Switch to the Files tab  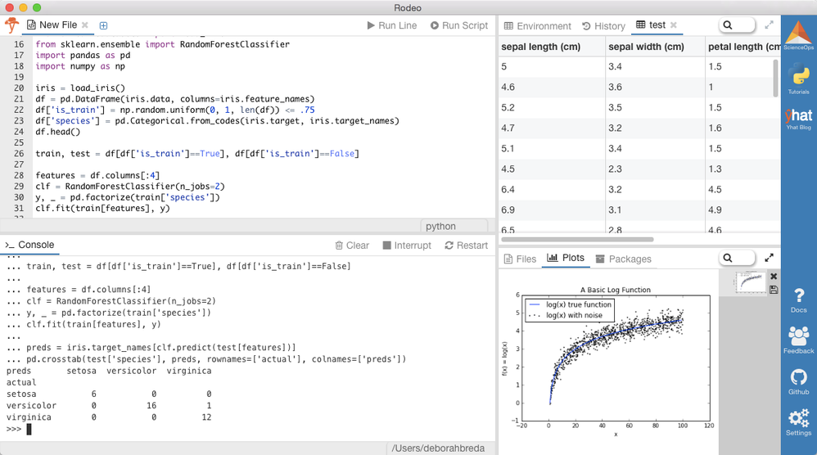520,259
